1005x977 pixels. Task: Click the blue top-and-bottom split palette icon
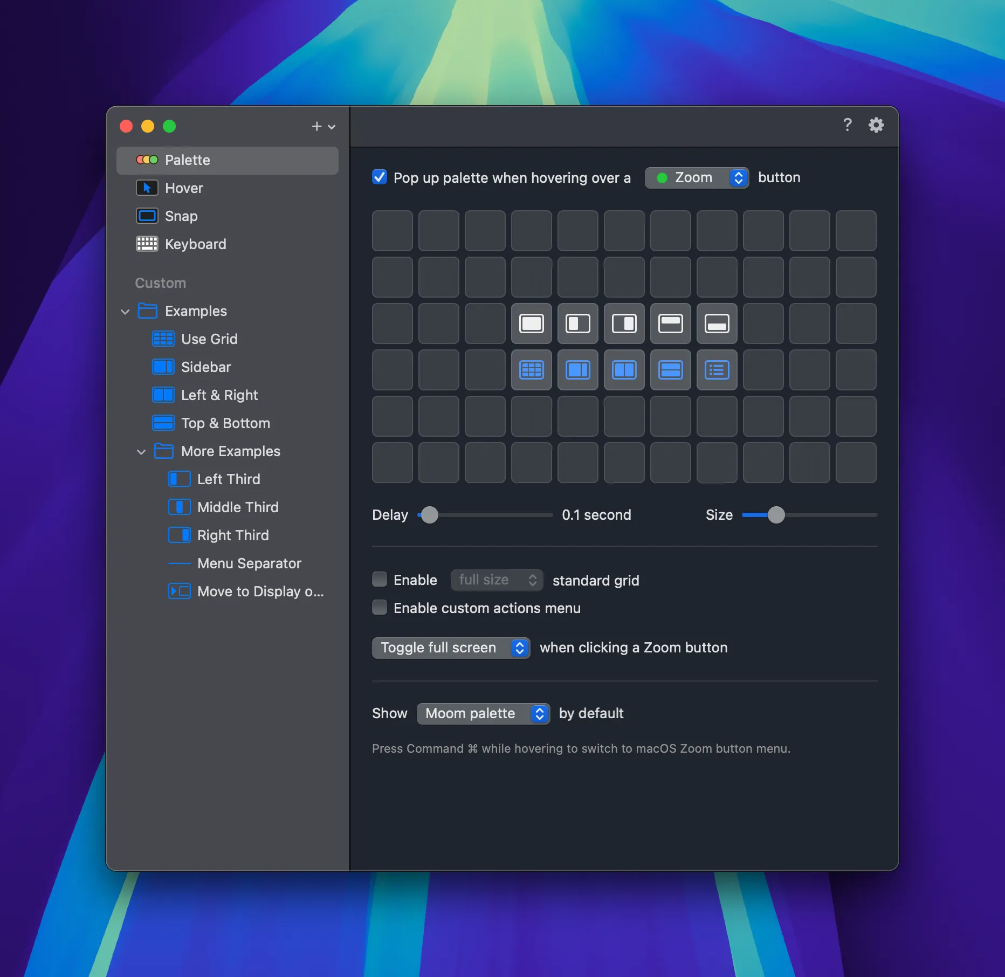click(670, 370)
